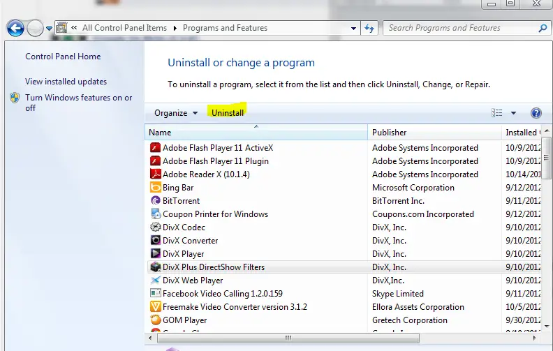Click the Control Panel icon in address bar
The image size is (553, 351).
pos(61,28)
